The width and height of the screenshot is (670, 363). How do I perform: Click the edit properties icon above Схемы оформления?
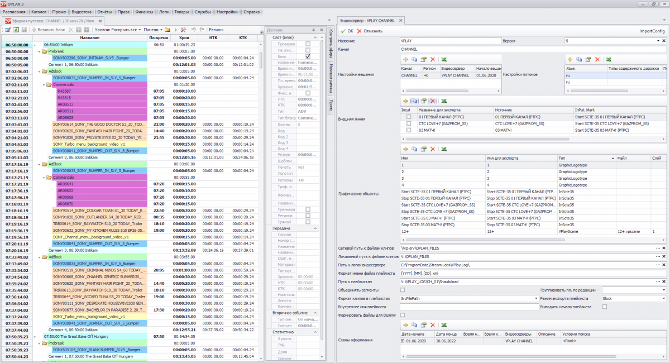pos(423,324)
